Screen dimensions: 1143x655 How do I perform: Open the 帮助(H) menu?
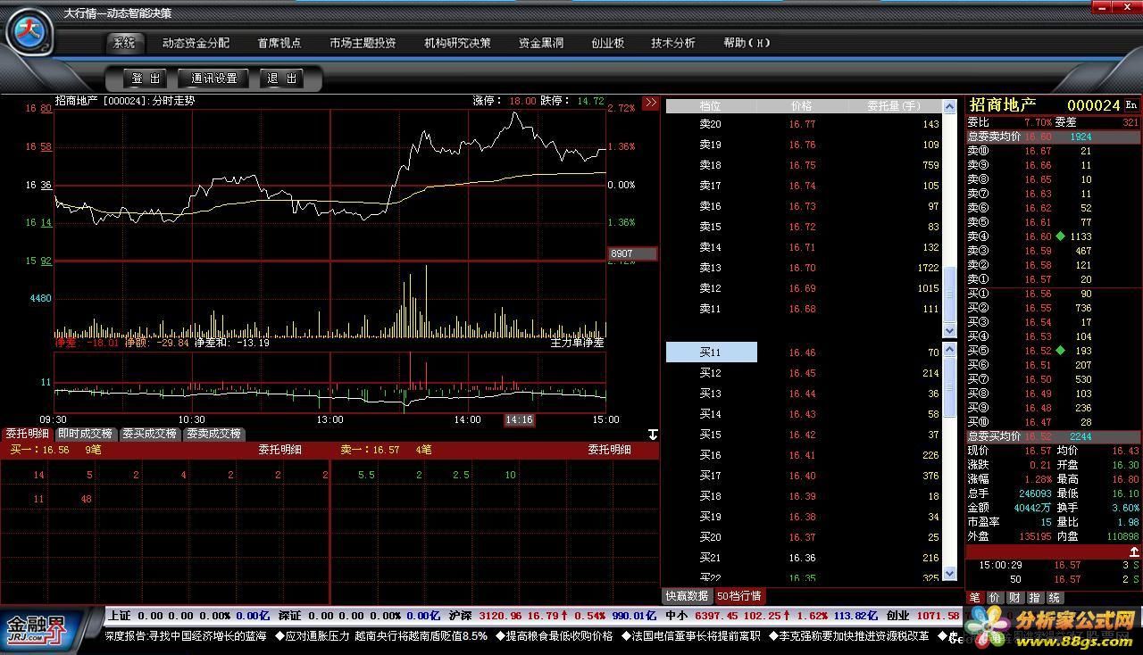[747, 43]
